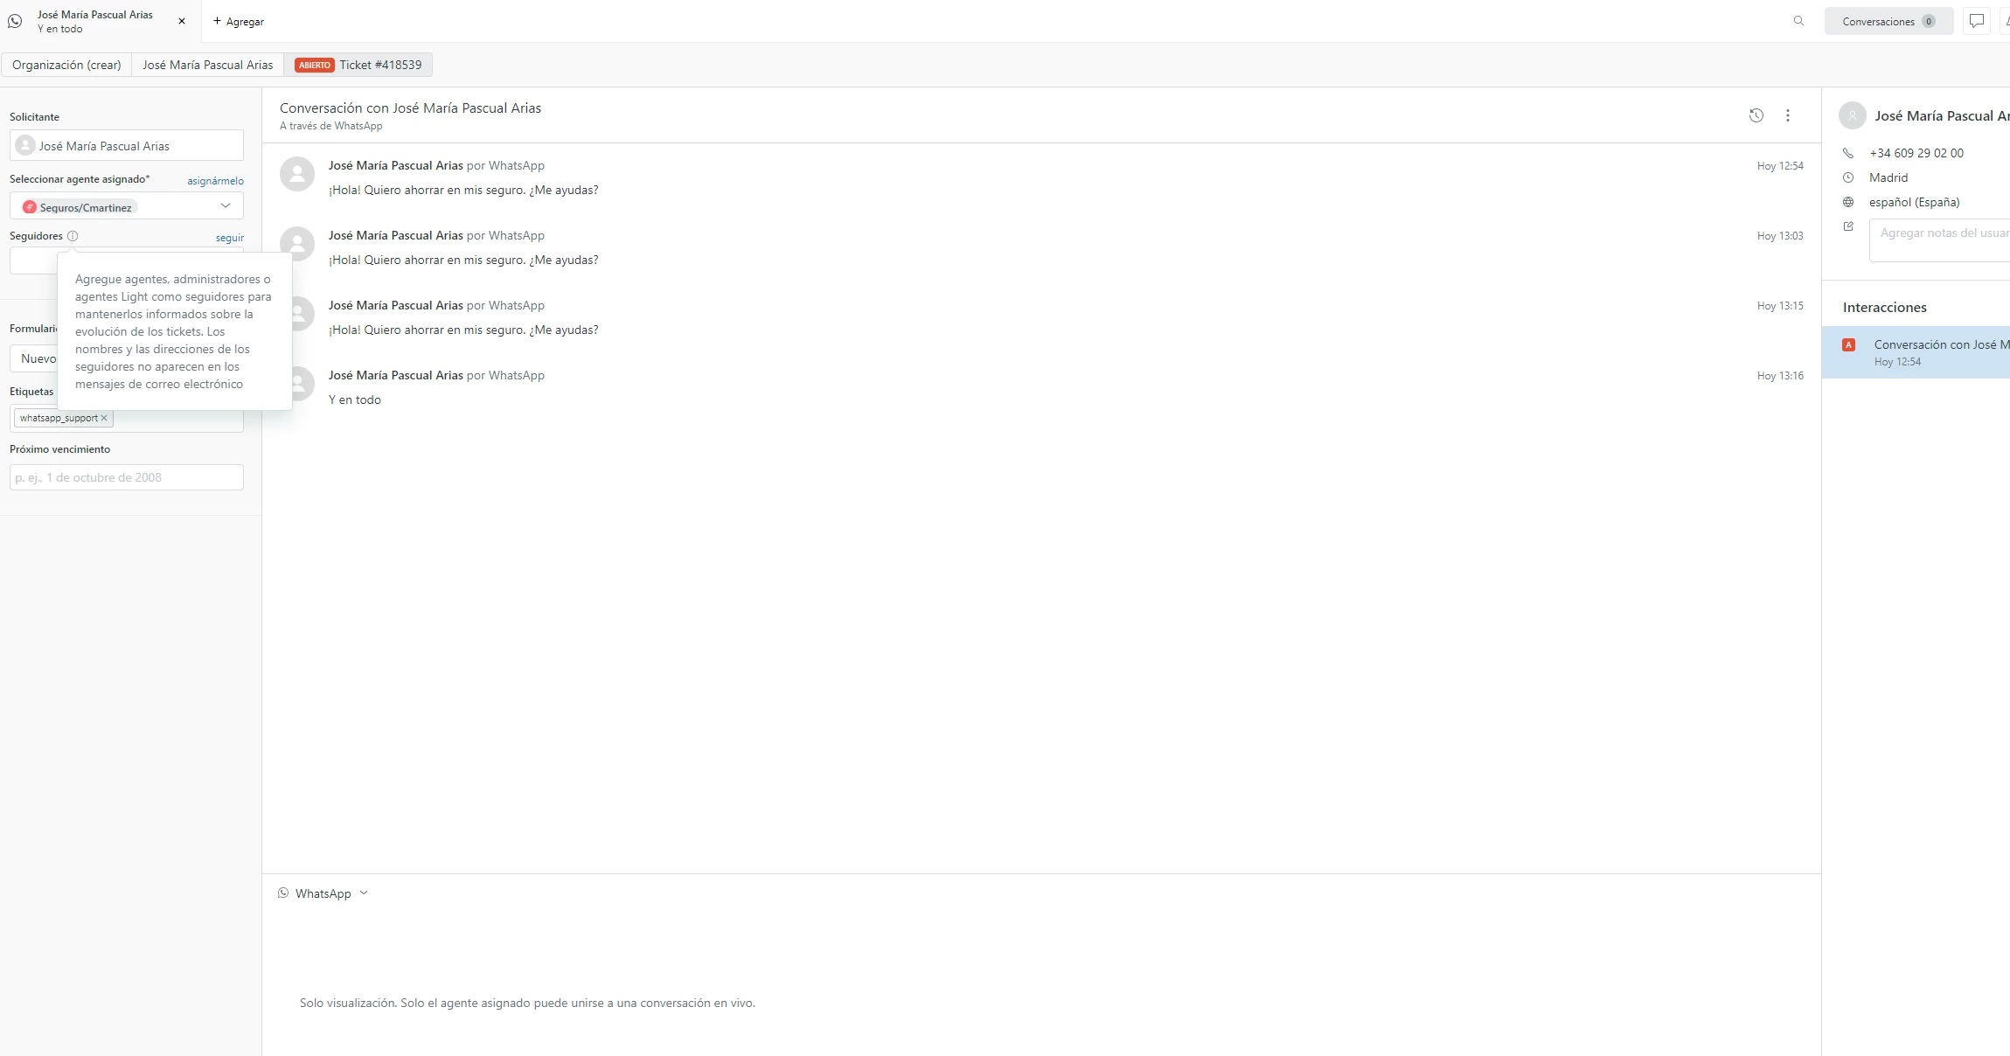The height and width of the screenshot is (1056, 2010).
Task: Open the WhatsApp channel selector dropdown
Action: [323, 893]
